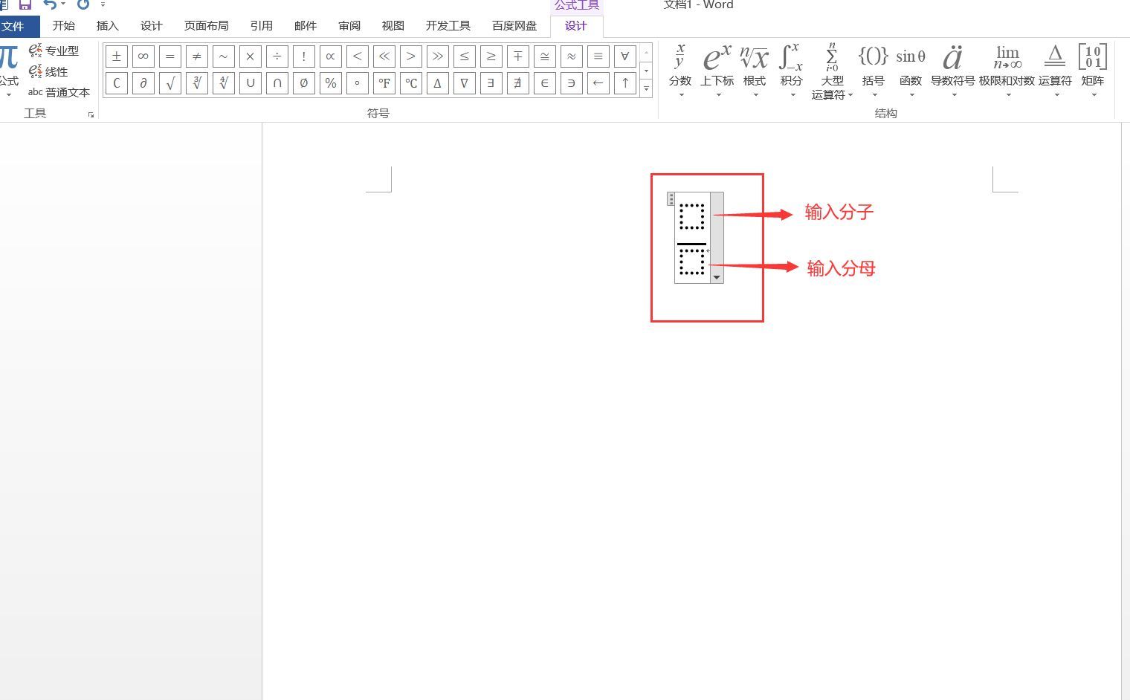Viewport: 1130px width, 700px height.
Task: Insert the cube root ∛ symbol
Action: click(x=197, y=83)
